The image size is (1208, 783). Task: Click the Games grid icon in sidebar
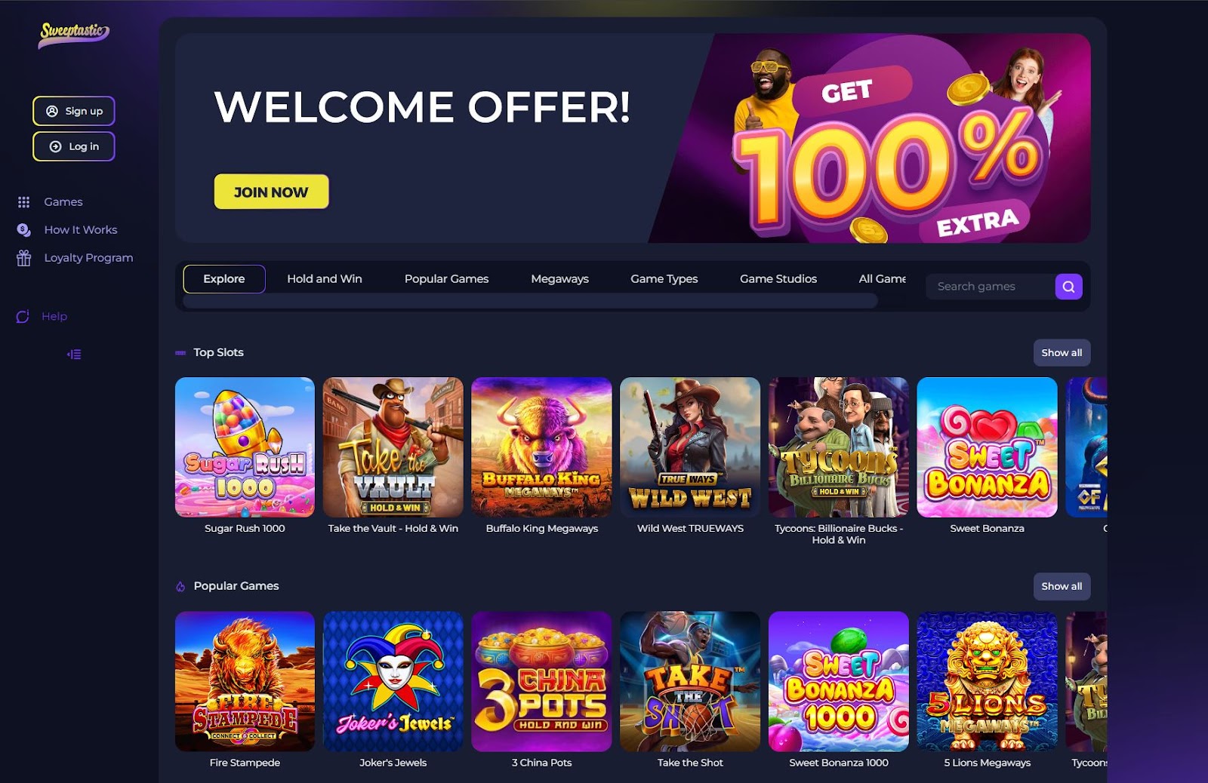point(23,202)
